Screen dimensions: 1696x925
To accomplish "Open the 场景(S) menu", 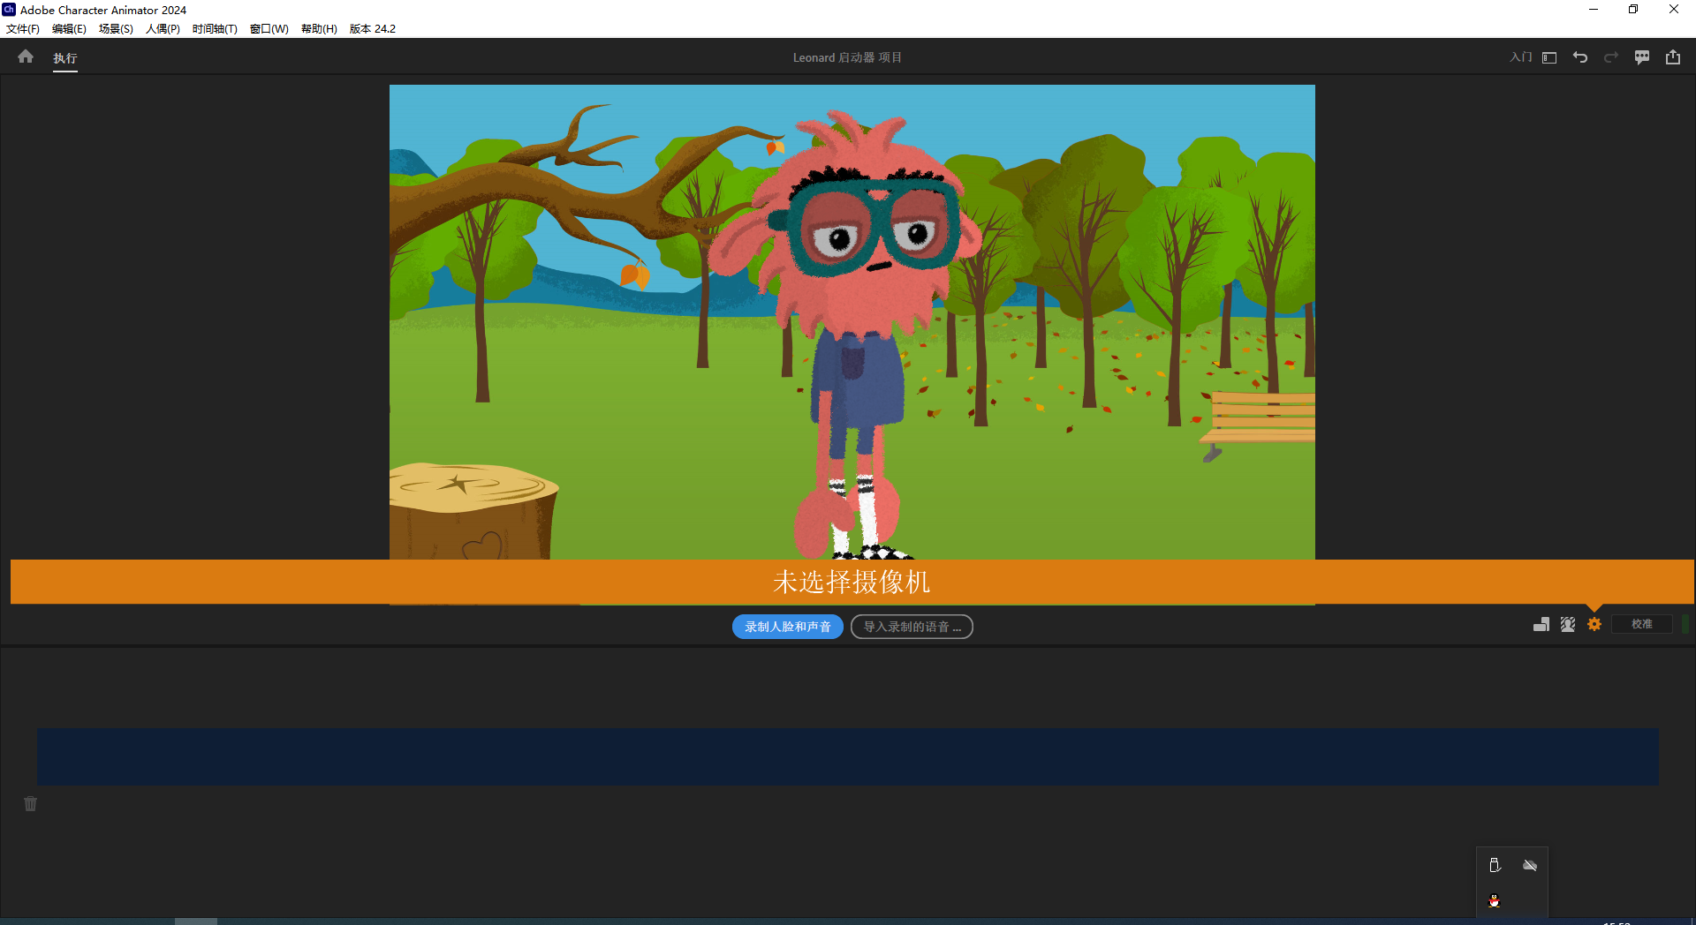I will [x=116, y=29].
